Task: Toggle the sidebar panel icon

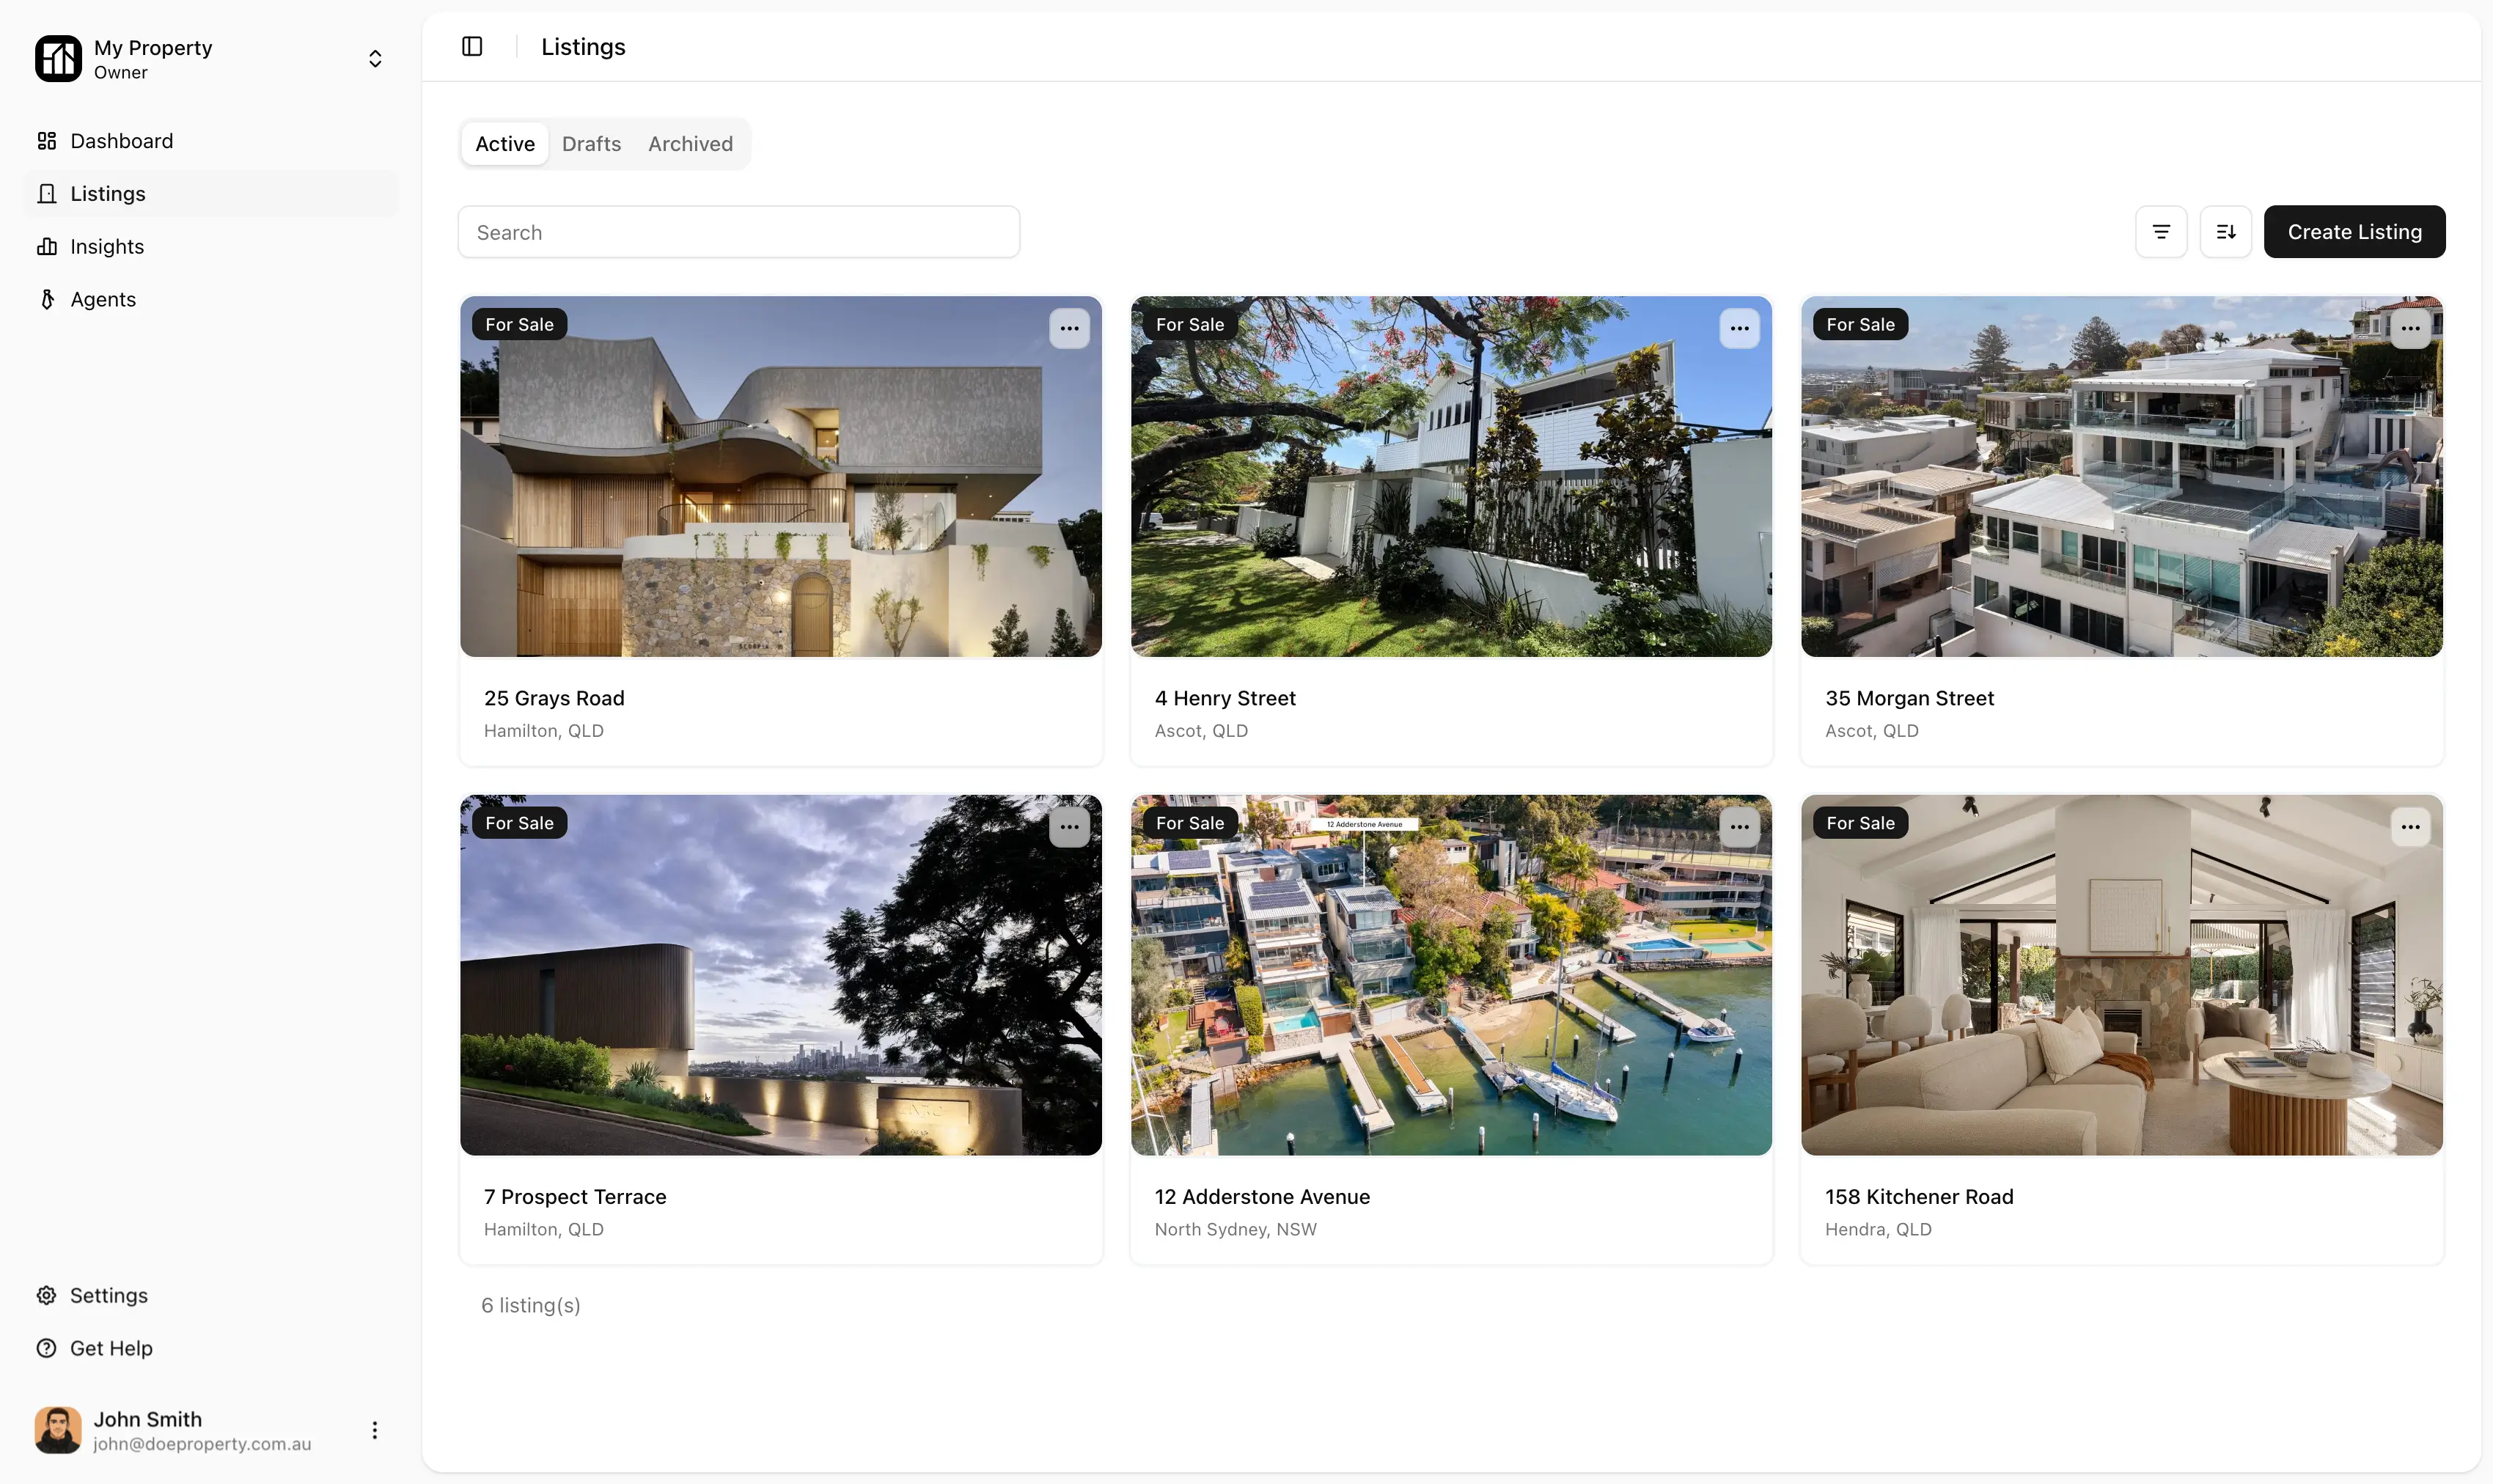Action: pos(472,47)
